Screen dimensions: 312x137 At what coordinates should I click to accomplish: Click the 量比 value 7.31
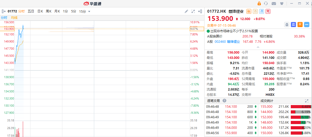pos(236,68)
